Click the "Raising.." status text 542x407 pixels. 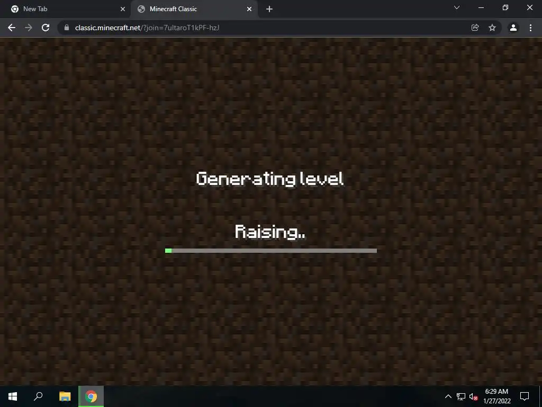tap(270, 232)
